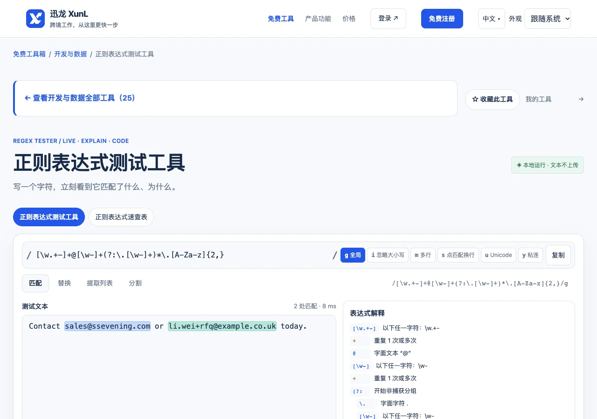Enable the m 多行 flag

click(423, 255)
